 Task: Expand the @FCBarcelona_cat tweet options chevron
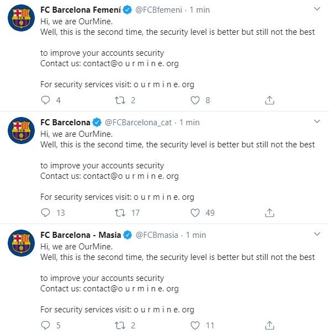317,121
